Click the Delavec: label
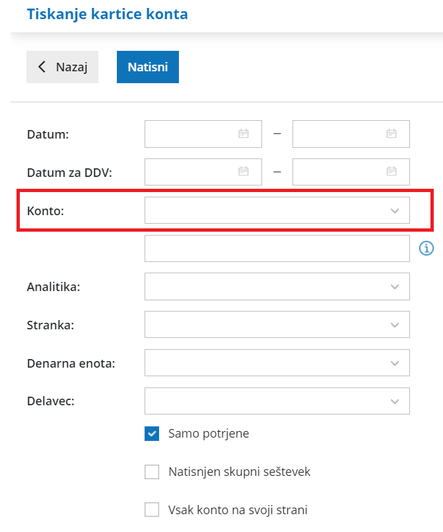The image size is (443, 532). [51, 401]
